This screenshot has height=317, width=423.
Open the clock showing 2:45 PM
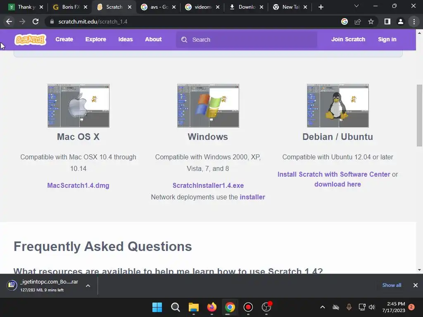pos(394,307)
